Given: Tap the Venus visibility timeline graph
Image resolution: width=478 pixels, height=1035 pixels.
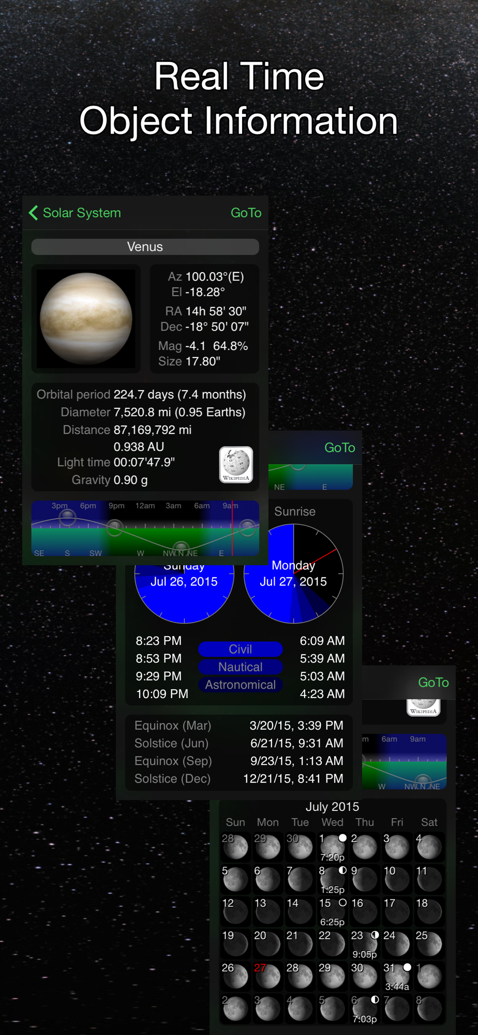Looking at the screenshot, I should click(145, 528).
